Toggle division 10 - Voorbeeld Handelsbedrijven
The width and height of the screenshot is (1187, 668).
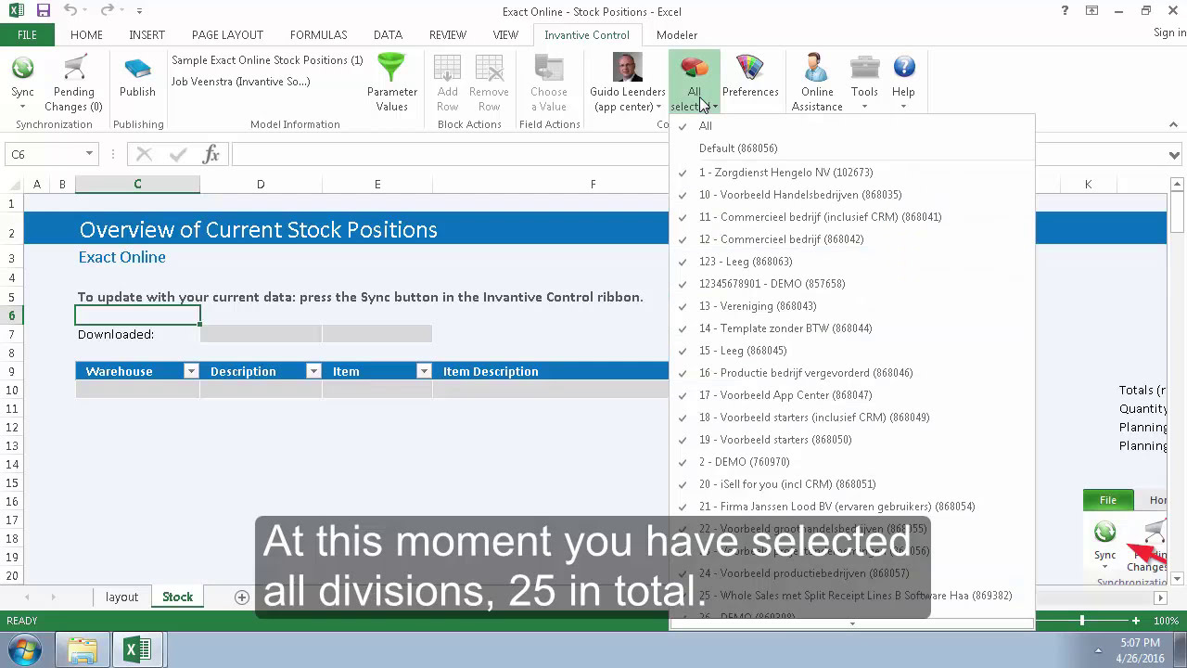pyautogui.click(x=851, y=195)
